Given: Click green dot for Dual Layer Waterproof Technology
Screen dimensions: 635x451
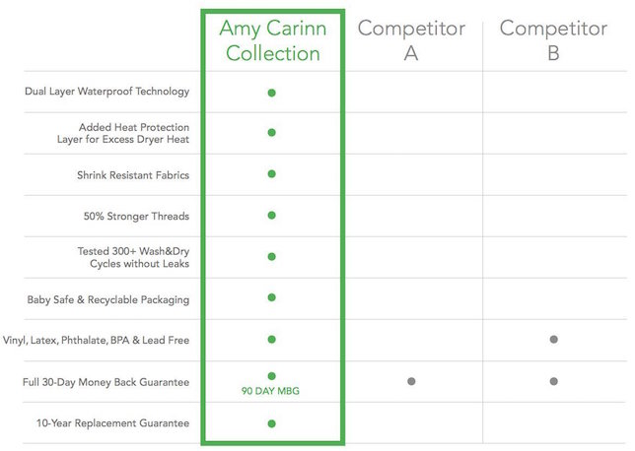Looking at the screenshot, I should click(272, 93).
